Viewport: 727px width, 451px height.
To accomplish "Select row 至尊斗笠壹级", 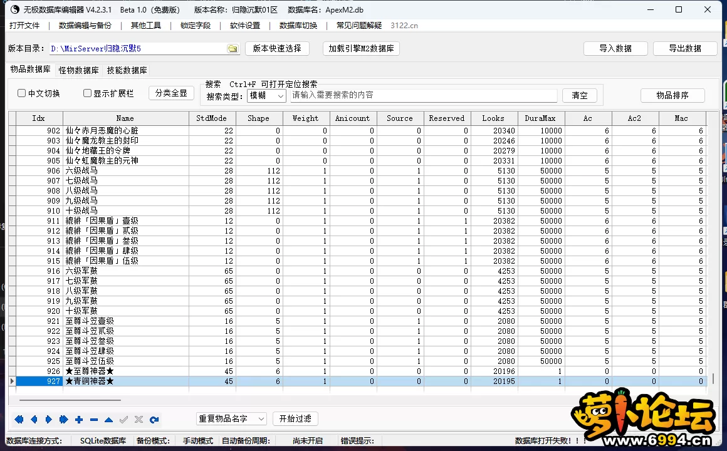I will pyautogui.click(x=357, y=321).
